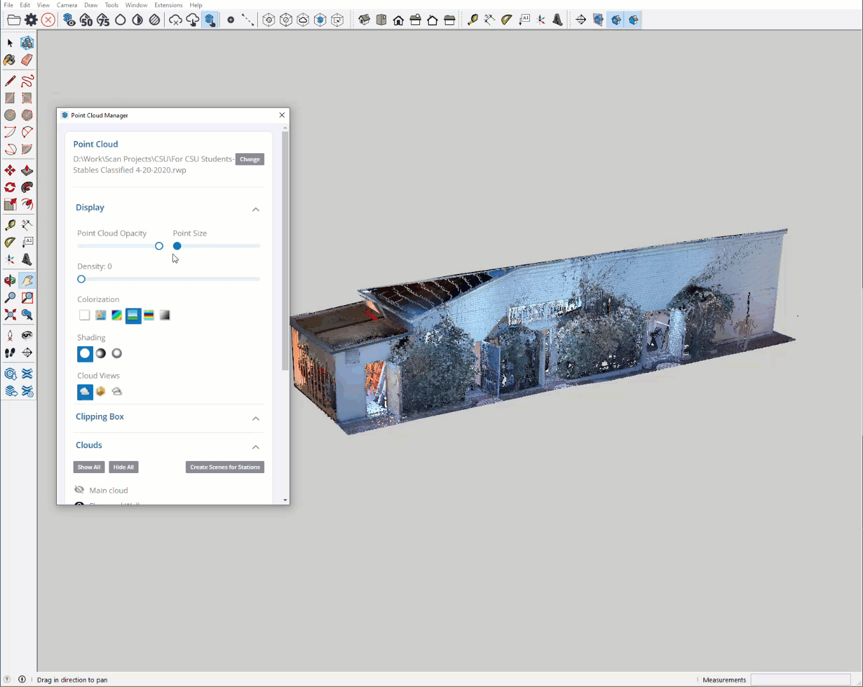Open the Camera menu

67,5
